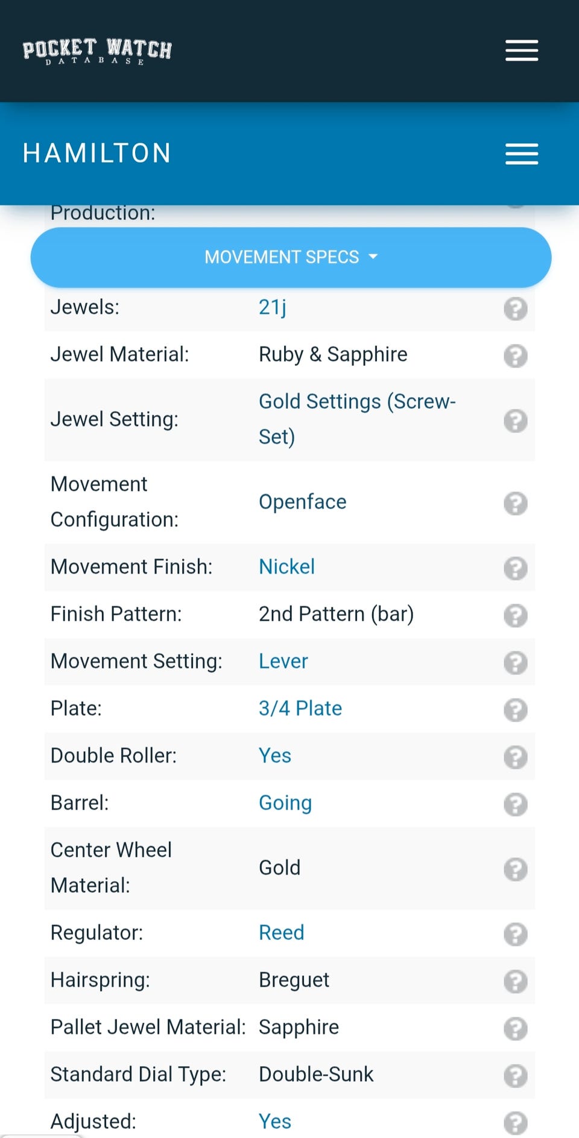Expand the Movement Specs dropdown
Image resolution: width=579 pixels, height=1138 pixels.
pos(291,257)
